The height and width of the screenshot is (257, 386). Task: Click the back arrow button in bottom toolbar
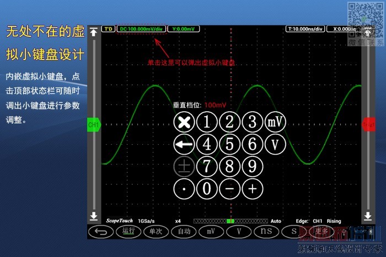click(x=101, y=232)
